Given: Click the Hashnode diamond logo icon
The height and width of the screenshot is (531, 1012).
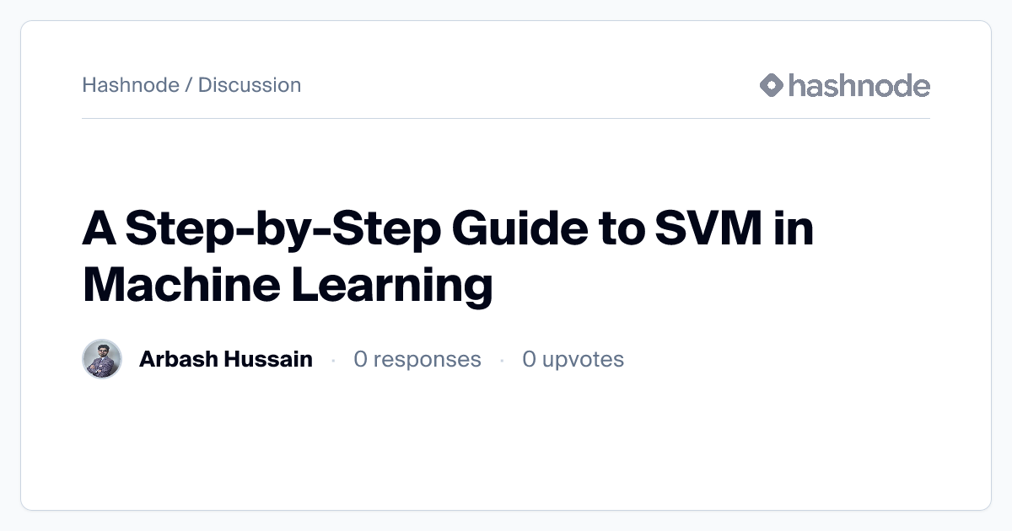Looking at the screenshot, I should pyautogui.click(x=772, y=85).
